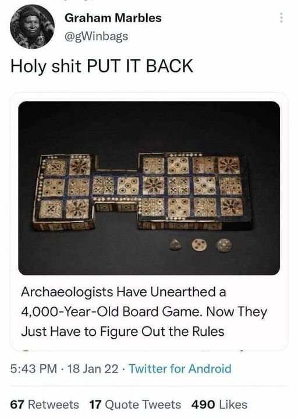The image size is (298, 419).
Task: View the 17 Quote Tweets list
Action: 135,404
